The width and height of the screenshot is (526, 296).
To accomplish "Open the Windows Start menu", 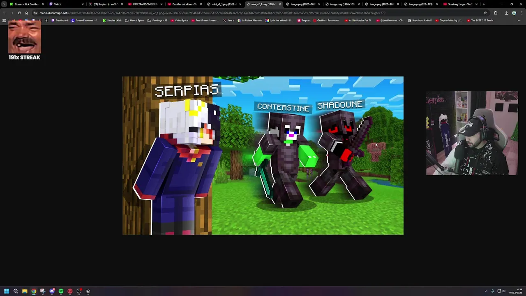I will pos(7,291).
